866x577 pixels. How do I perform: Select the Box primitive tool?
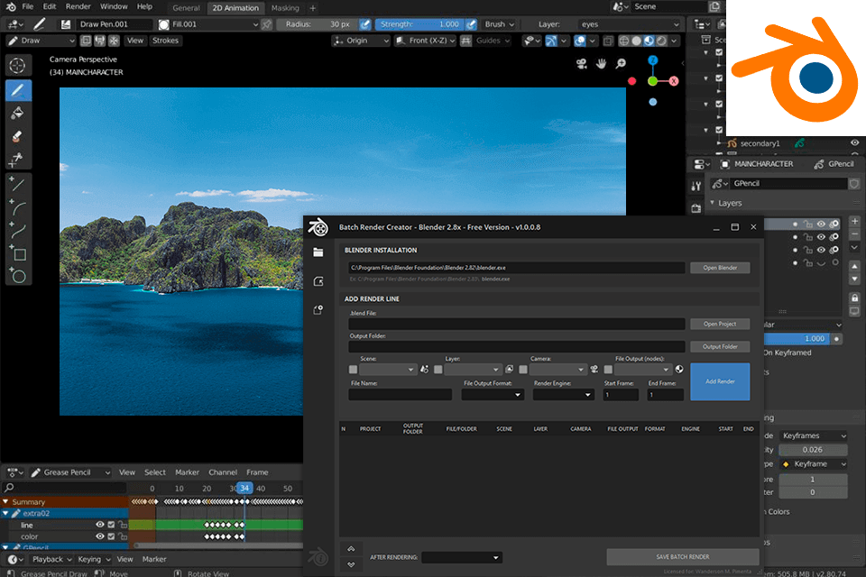coord(18,253)
